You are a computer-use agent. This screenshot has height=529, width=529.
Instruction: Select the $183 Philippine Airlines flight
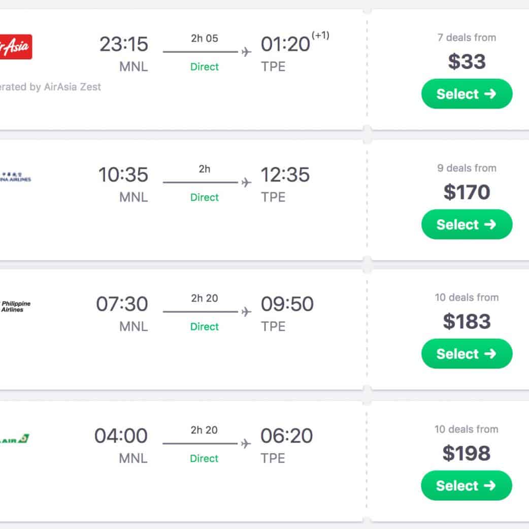pos(467,354)
